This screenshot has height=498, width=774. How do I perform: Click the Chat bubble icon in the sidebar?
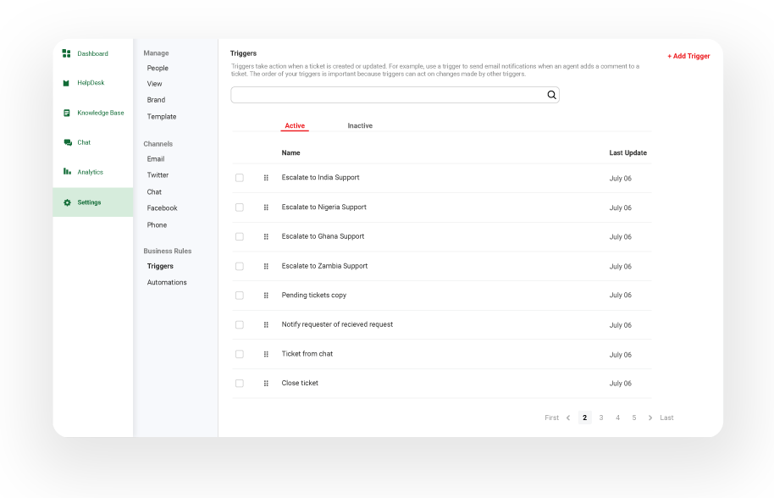pos(67,142)
